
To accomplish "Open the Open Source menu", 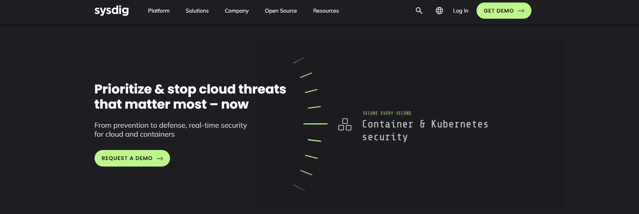I will click(x=281, y=11).
